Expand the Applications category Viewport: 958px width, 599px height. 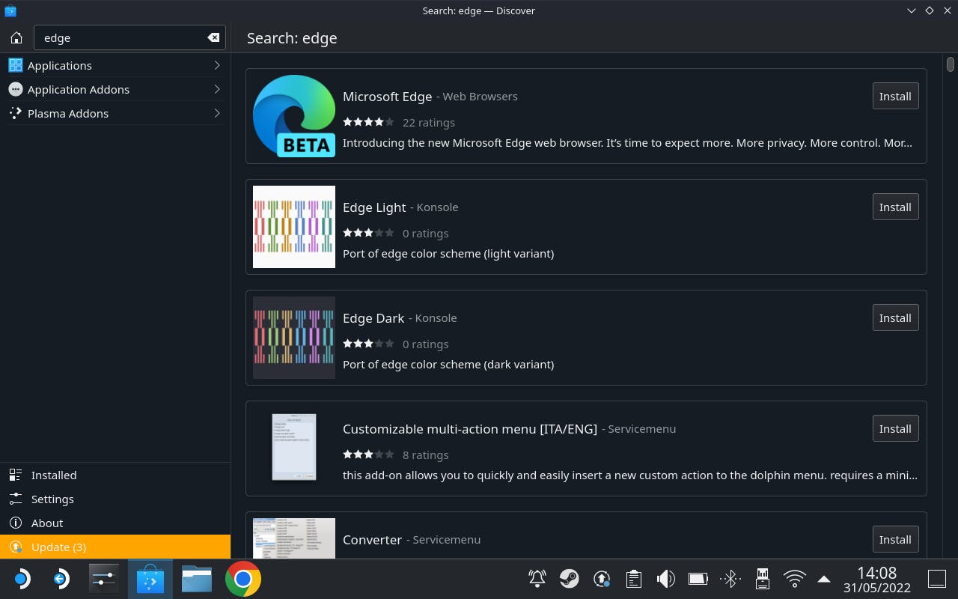115,65
